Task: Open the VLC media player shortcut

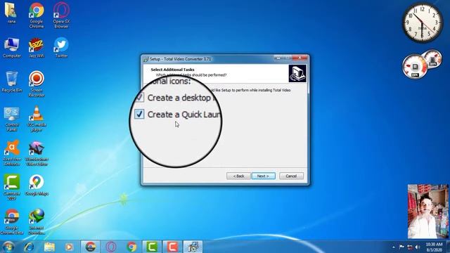Action: click(37, 119)
